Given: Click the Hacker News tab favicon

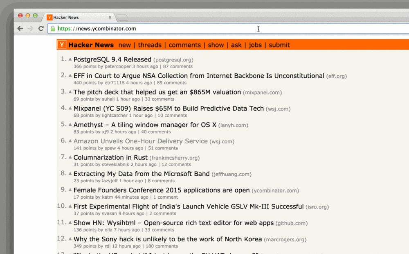Looking at the screenshot, I should click(49, 18).
